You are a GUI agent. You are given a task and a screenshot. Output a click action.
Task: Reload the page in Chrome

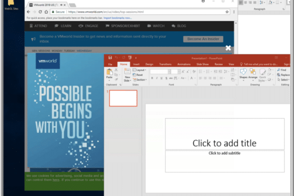click(40, 12)
